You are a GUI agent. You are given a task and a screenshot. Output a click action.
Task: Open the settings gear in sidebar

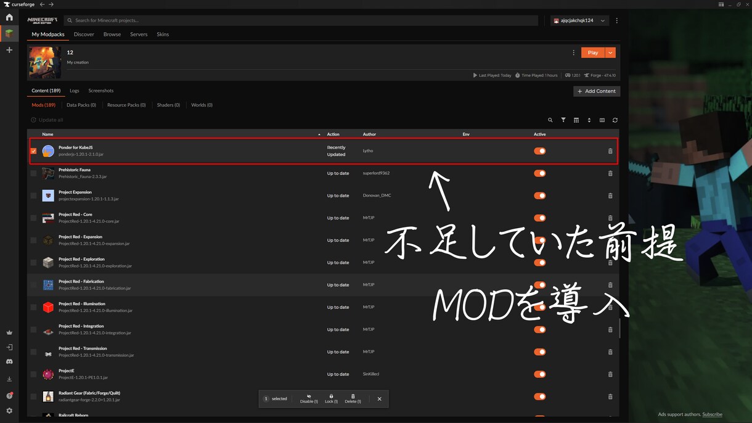click(x=9, y=411)
